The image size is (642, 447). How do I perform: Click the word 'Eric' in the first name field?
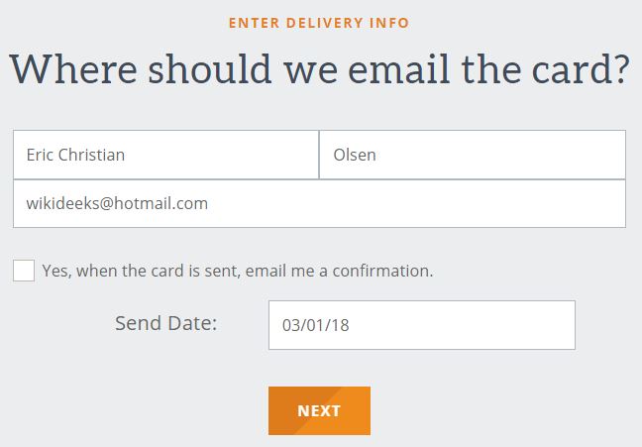[x=40, y=155]
